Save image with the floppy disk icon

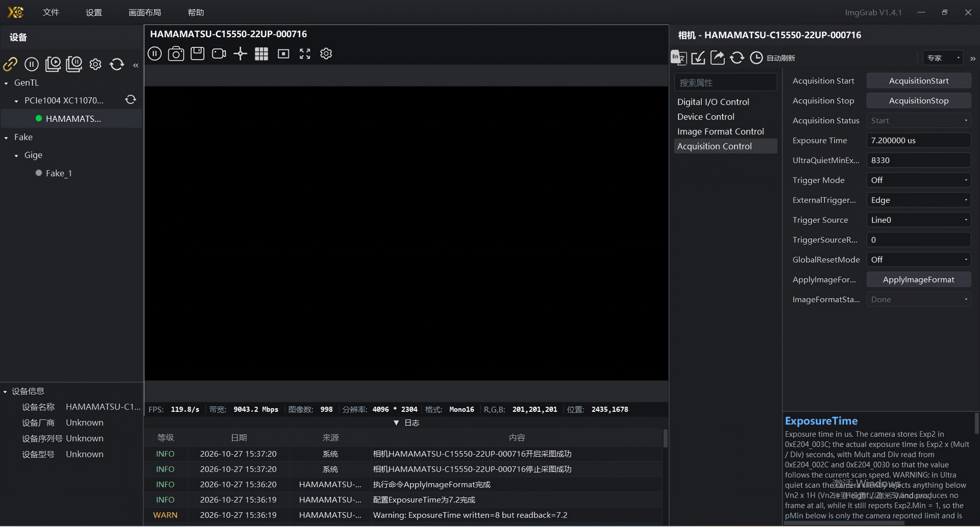[x=198, y=54]
